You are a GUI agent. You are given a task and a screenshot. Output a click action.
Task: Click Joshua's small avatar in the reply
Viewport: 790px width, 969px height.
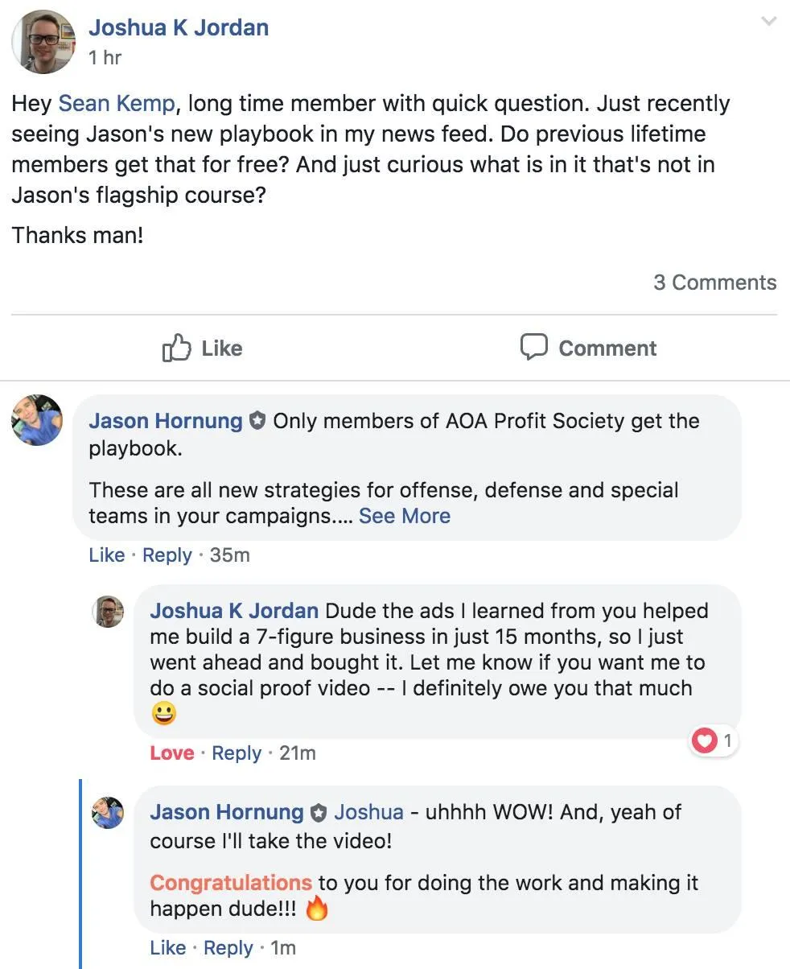[109, 612]
